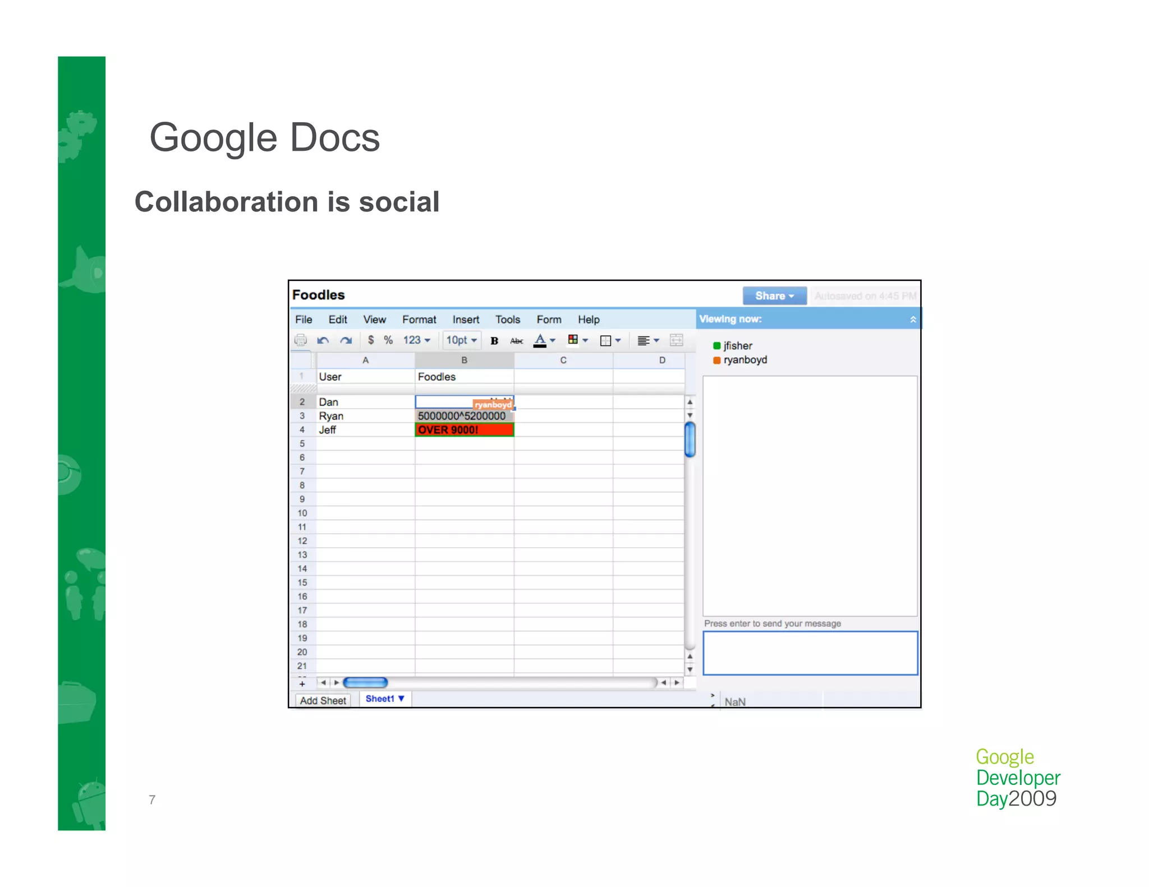Open the 123 number format dropdown

(416, 340)
